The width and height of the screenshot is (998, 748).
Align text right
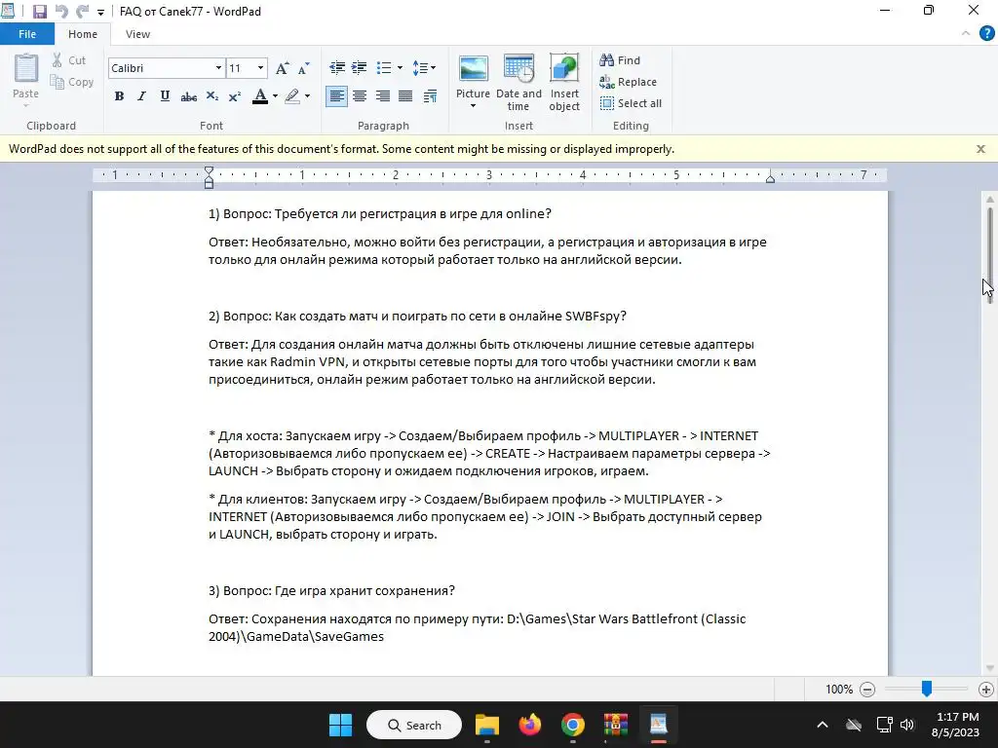382,96
